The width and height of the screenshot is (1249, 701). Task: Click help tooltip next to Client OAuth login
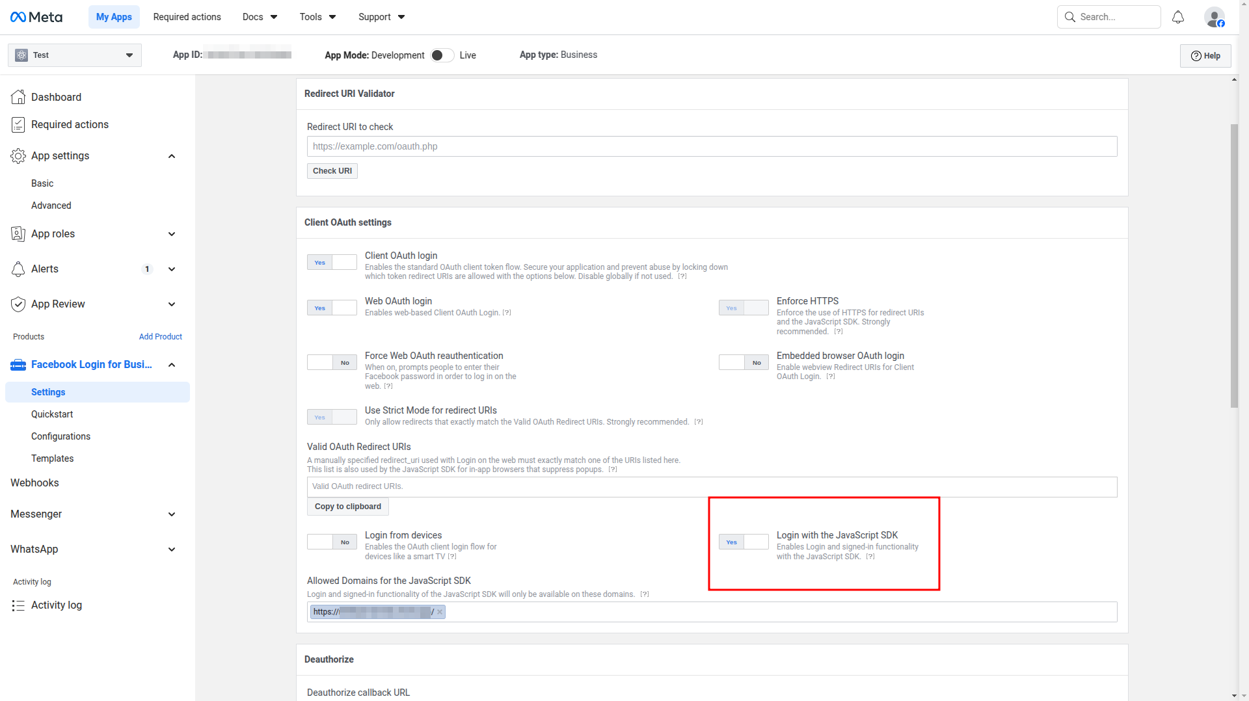coord(682,276)
